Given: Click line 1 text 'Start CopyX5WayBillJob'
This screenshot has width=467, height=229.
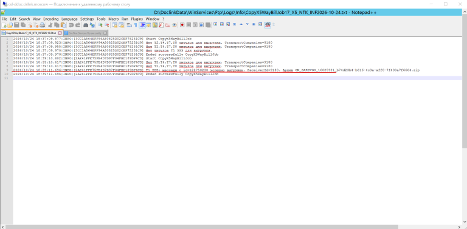Looking at the screenshot, I should click(x=168, y=39).
